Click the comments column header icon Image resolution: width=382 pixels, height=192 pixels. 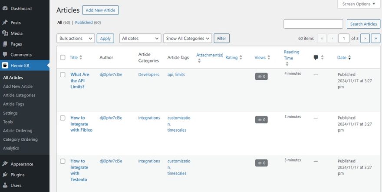316,57
